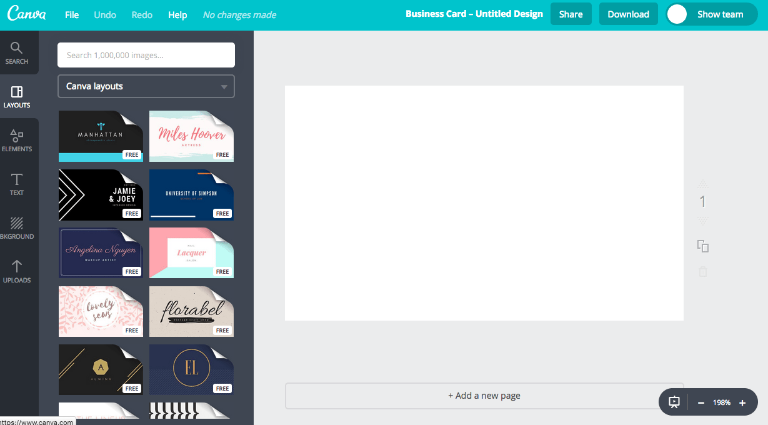Select the Florabel layout thumbnail
Screen dimensions: 768x425
[191, 312]
